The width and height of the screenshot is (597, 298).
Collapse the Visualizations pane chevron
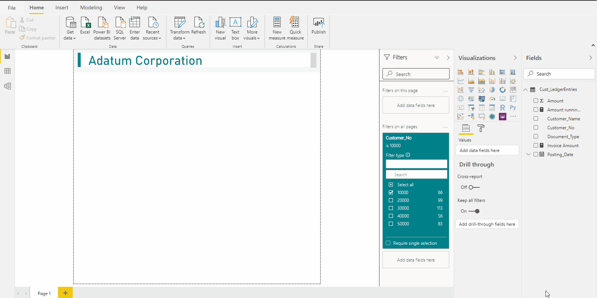[515, 58]
